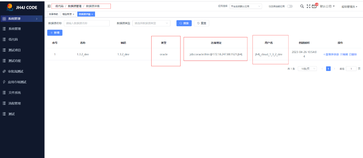Open the 10条/页 page size dropdown
Viewport: 363px width, 158px height.
click(307, 68)
